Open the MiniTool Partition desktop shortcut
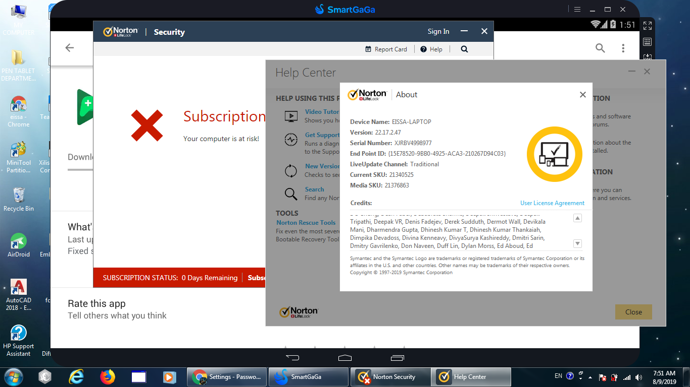 (x=19, y=157)
